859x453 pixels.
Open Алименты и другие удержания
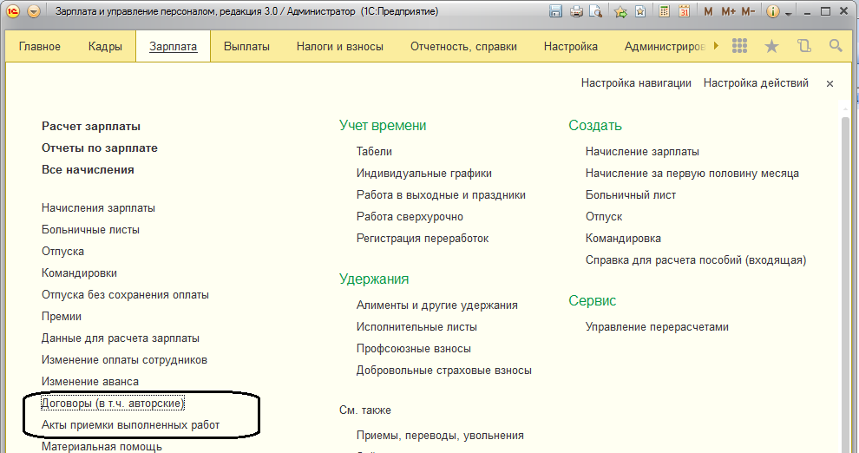tap(437, 305)
